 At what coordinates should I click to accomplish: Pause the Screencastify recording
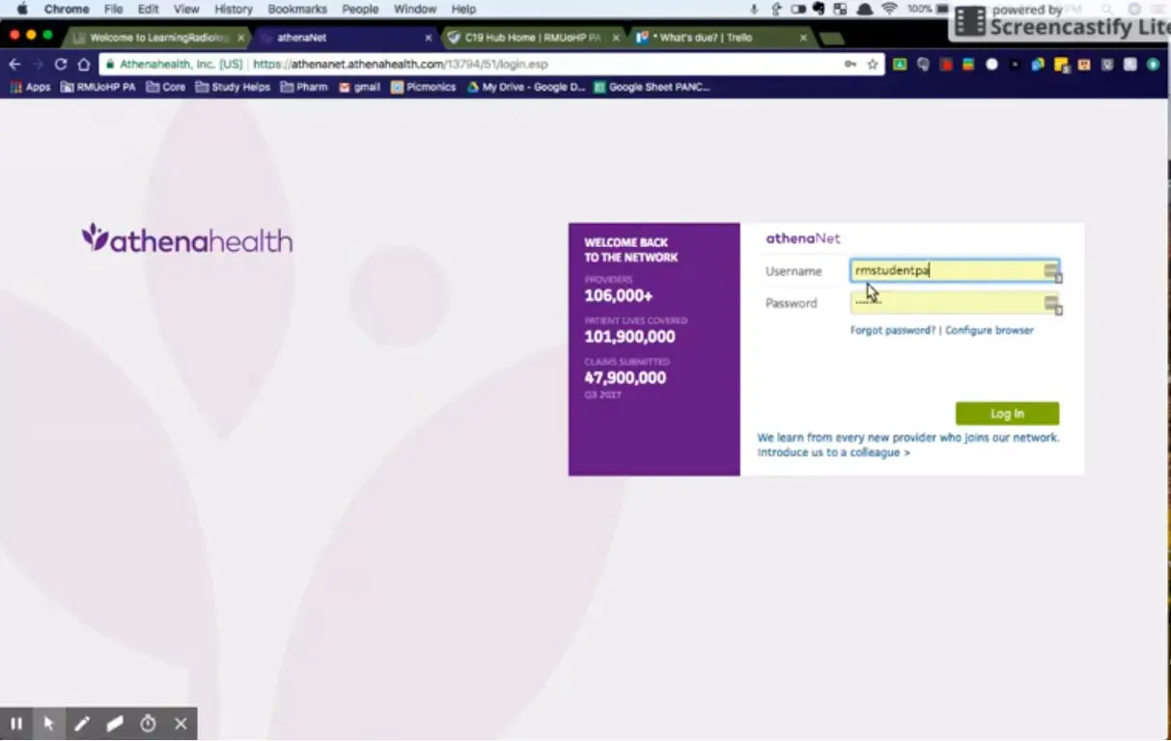[15, 723]
